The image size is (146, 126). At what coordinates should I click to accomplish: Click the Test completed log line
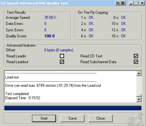(x=17, y=94)
